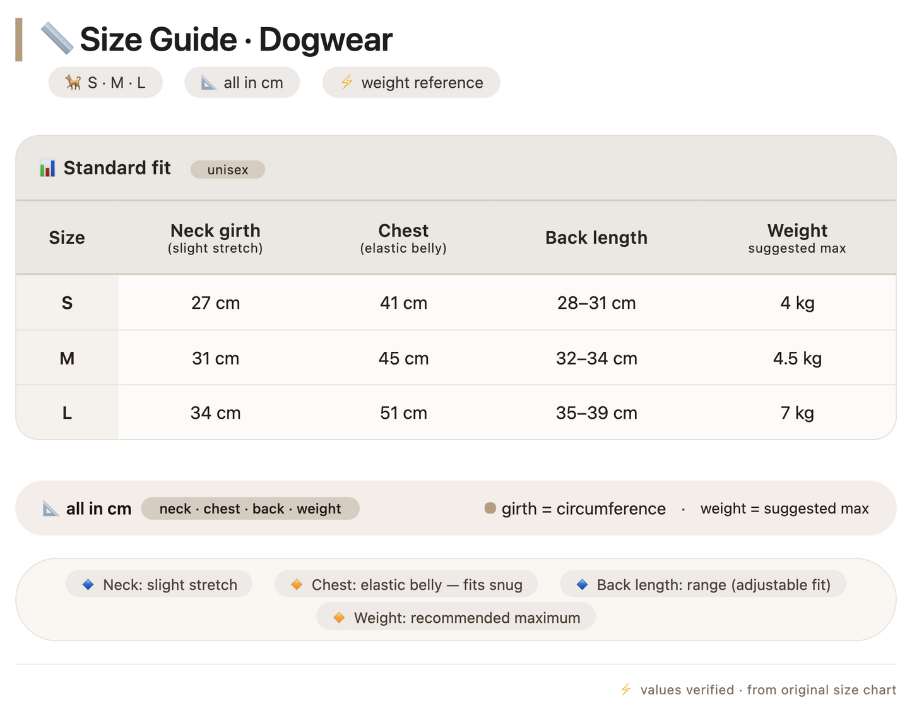The height and width of the screenshot is (727, 912).
Task: Click the 51 cm chest value for L
Action: [403, 413]
